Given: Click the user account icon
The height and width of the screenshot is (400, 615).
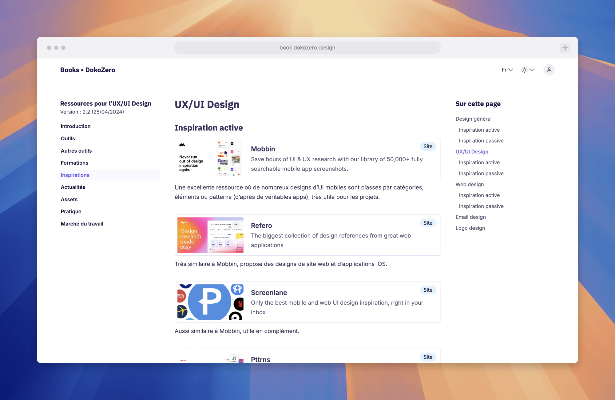Looking at the screenshot, I should [549, 70].
